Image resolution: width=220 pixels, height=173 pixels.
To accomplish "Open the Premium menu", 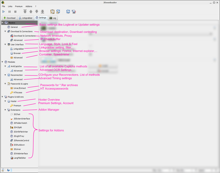I will point(19,6).
